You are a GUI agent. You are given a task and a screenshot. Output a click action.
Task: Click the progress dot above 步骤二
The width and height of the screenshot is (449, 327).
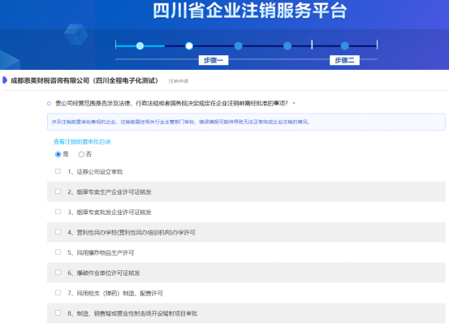pos(345,45)
